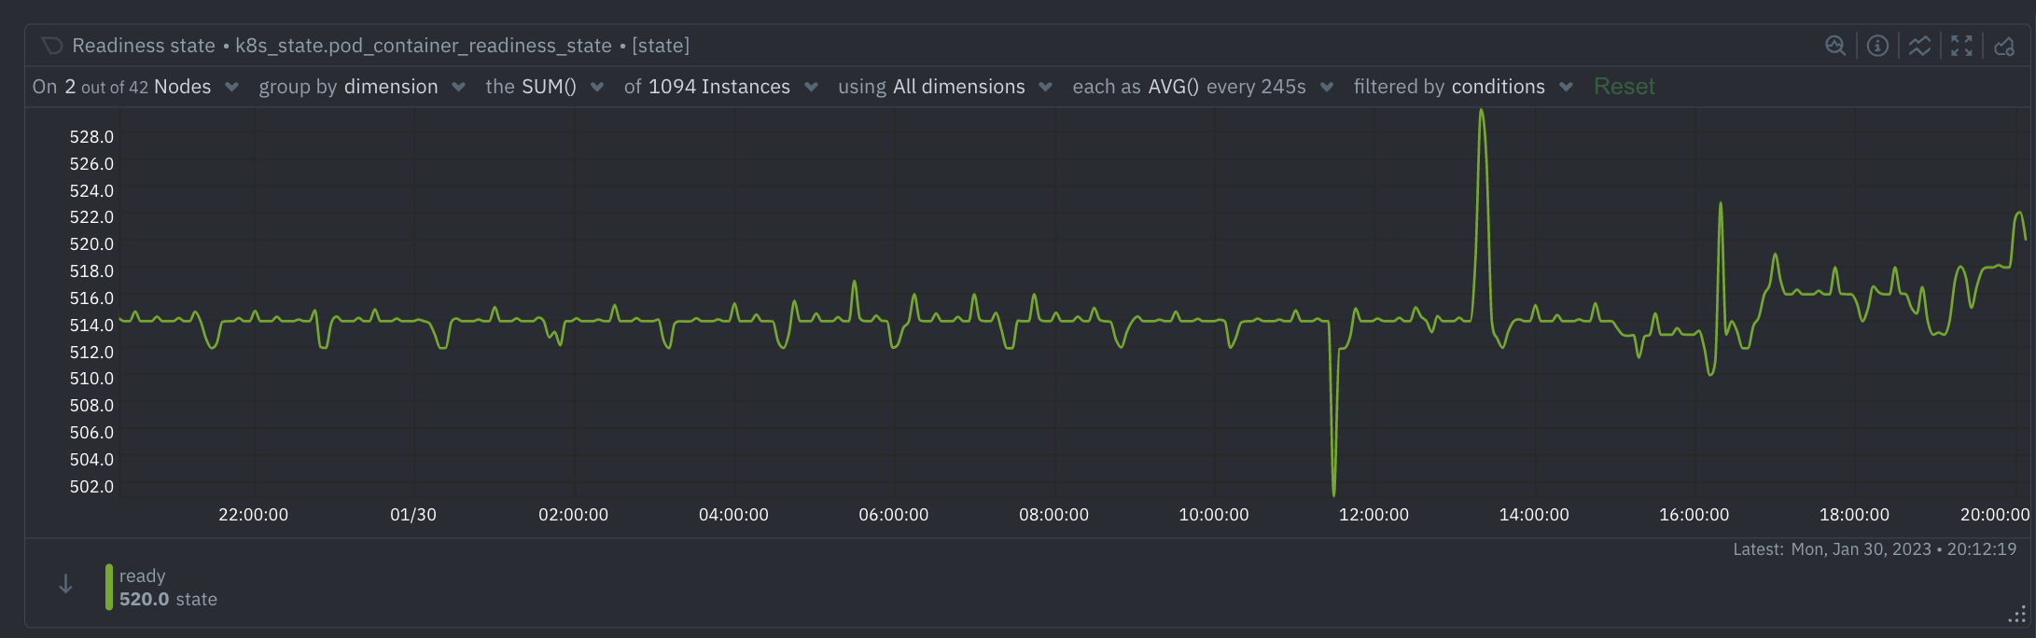Screen dimensions: 2036x638
Task: Expand the All dimensions dropdown
Action: 944,87
